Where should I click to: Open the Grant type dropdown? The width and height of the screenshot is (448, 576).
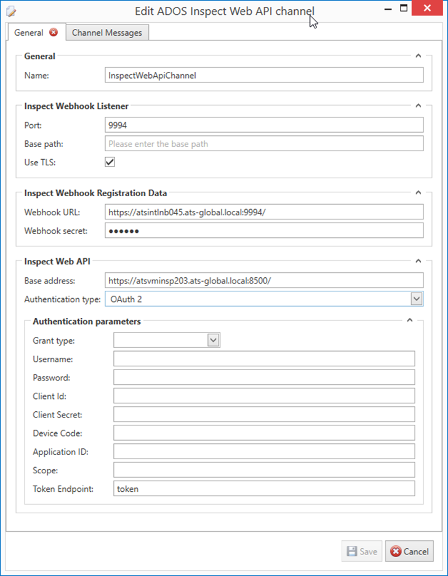click(214, 340)
